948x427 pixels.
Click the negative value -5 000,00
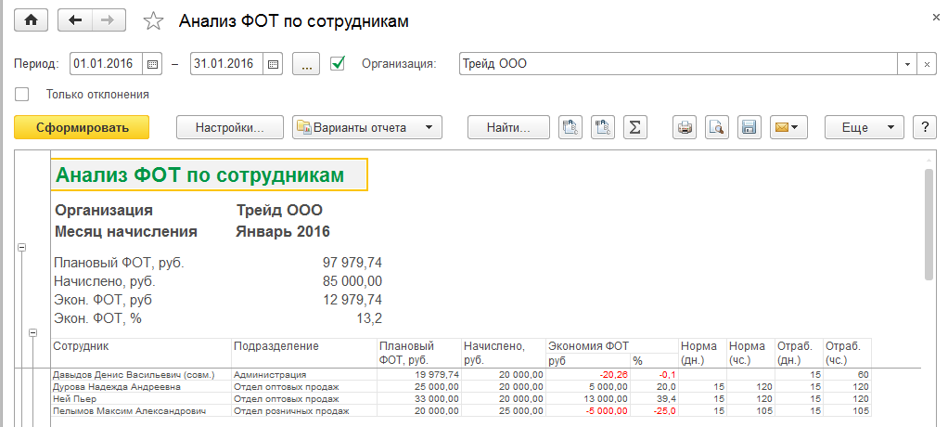tap(588, 411)
